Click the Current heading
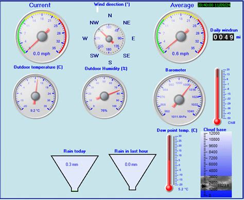The width and height of the screenshot is (244, 200). coord(40,5)
